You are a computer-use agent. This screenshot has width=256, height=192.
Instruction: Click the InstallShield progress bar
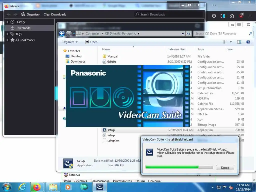click(x=179, y=167)
